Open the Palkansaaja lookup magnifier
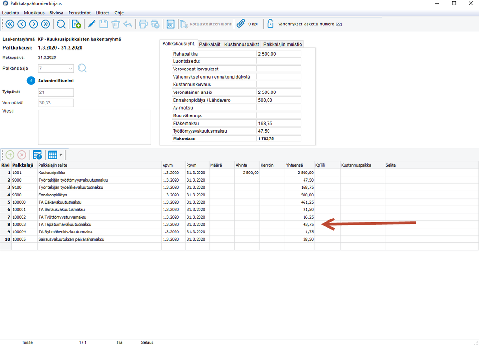The height and width of the screenshot is (346, 479). coord(82,68)
